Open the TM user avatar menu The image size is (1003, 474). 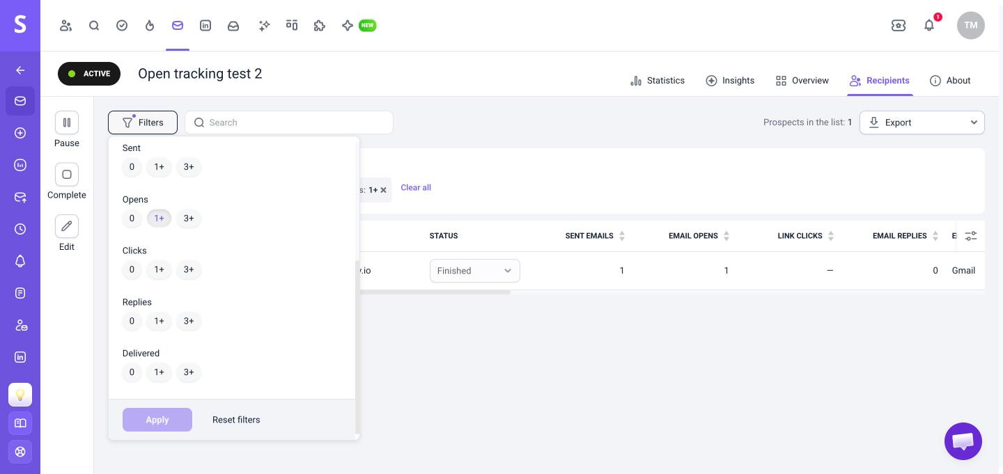click(x=971, y=25)
